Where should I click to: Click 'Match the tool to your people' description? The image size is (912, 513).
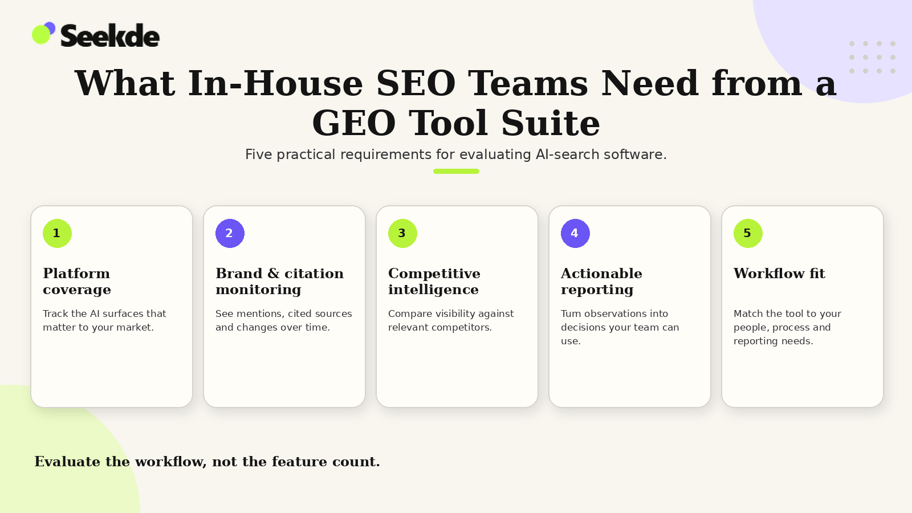[787, 327]
